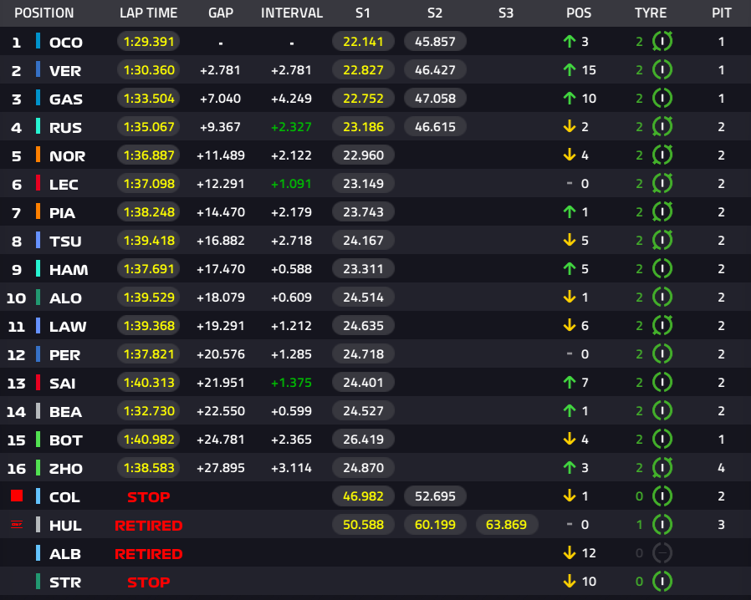Click OCO's lap time pill 1:29.391
Viewport: 751px width, 600px height.
click(x=149, y=42)
